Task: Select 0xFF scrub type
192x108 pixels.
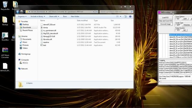Action: pos(178,25)
